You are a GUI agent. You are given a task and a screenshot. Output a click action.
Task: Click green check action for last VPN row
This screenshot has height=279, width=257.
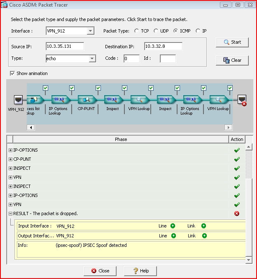pos(237,205)
